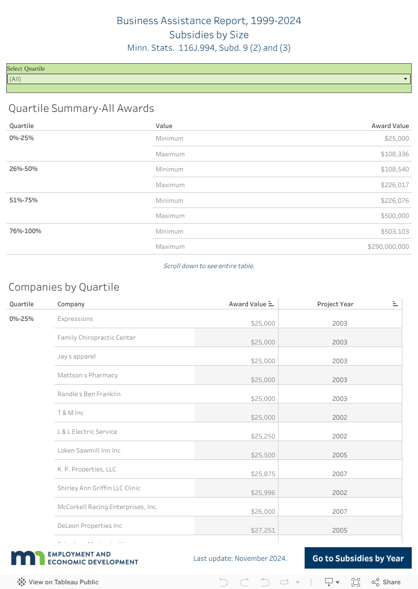Click the Refresh data icon
418x589 pixels.
(284, 582)
